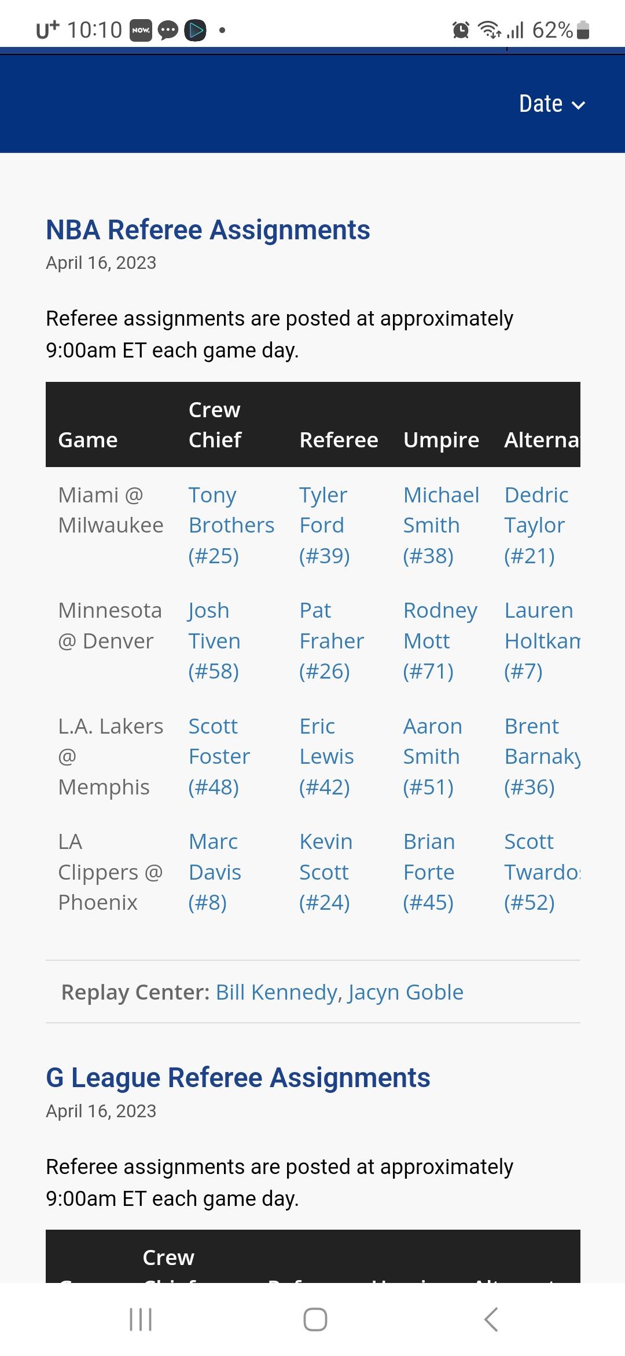
Task: Open Kevin Scott (#24) link
Action: (325, 872)
